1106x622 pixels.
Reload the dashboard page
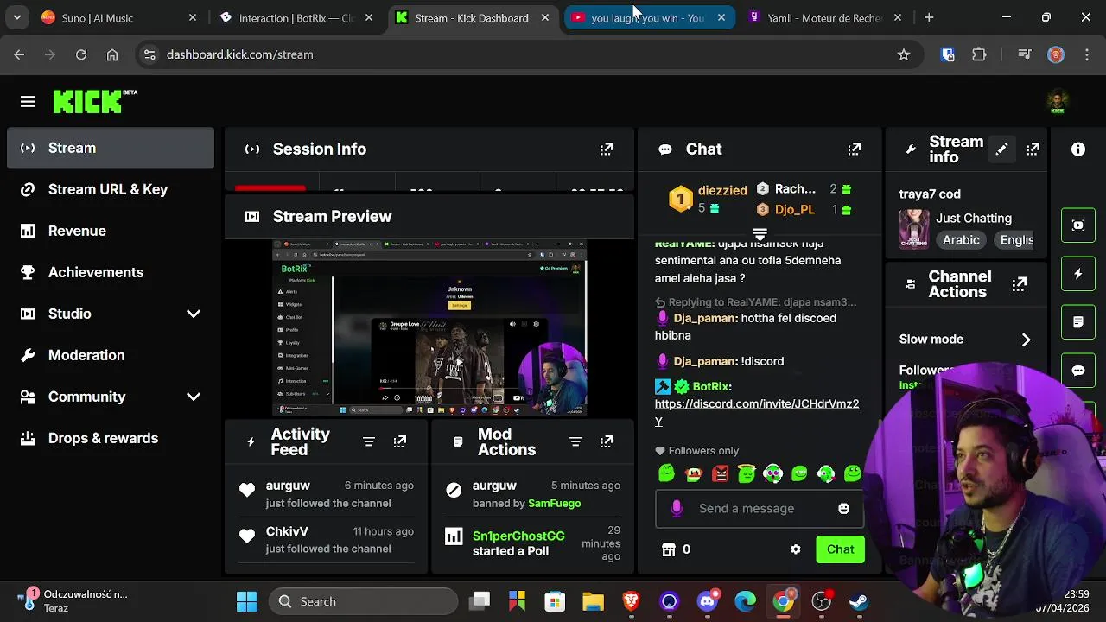(81, 54)
